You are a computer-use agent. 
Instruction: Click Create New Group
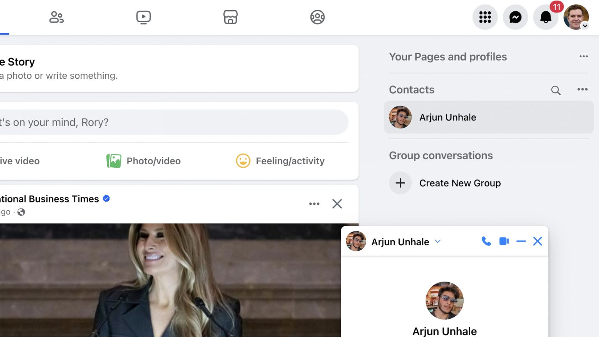pos(460,183)
